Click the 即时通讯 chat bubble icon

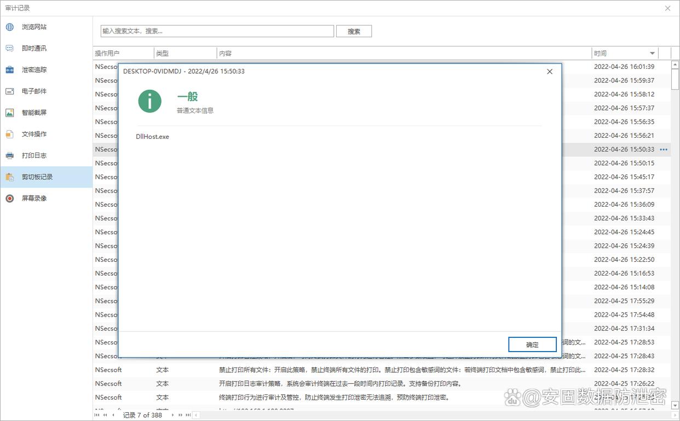[10, 48]
